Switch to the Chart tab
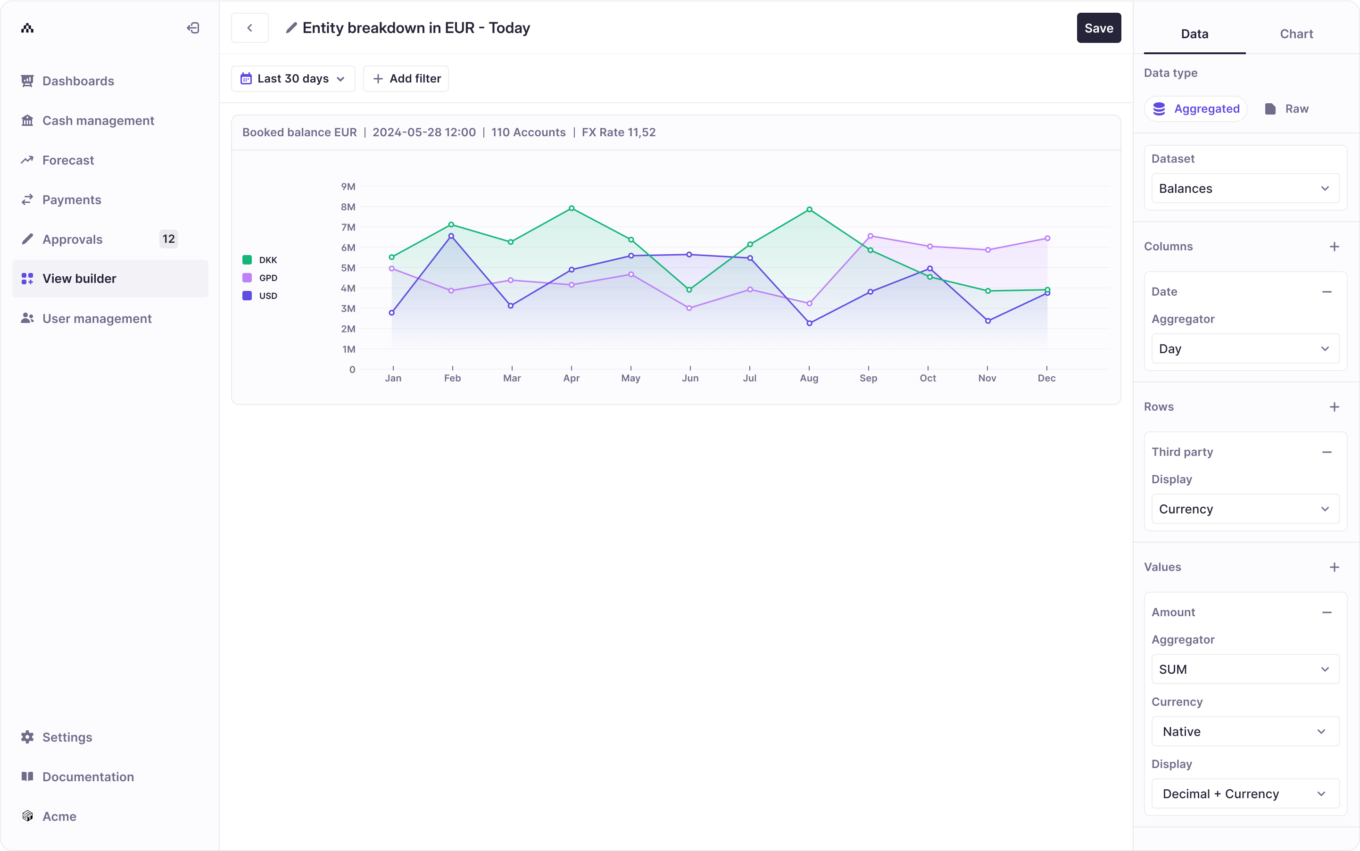Screen dimensions: 1360x851 (x=1296, y=34)
